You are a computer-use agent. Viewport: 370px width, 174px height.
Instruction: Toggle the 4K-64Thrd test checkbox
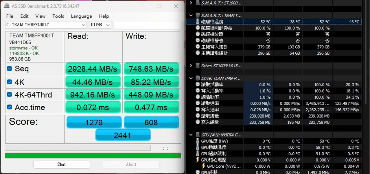click(x=10, y=95)
